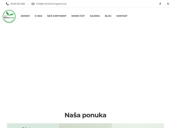171x128 pixels.
Task: Click the blank hero banner area
Action: pos(85,65)
